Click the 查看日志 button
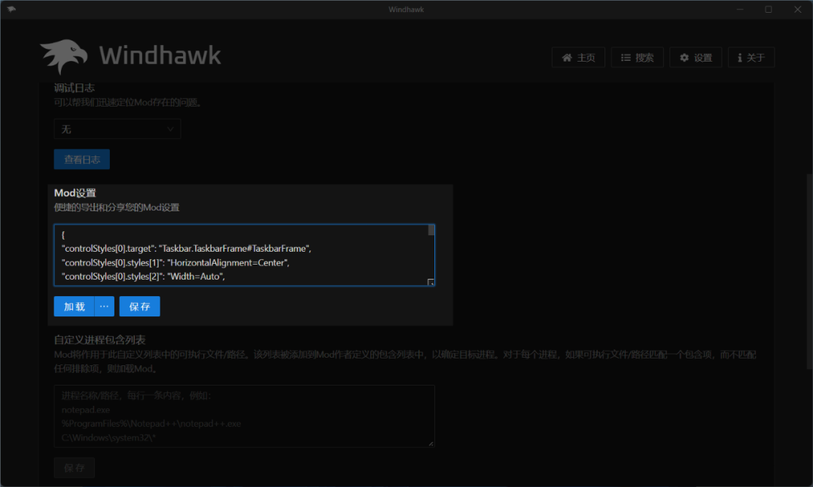Viewport: 813px width, 487px height. (82, 159)
